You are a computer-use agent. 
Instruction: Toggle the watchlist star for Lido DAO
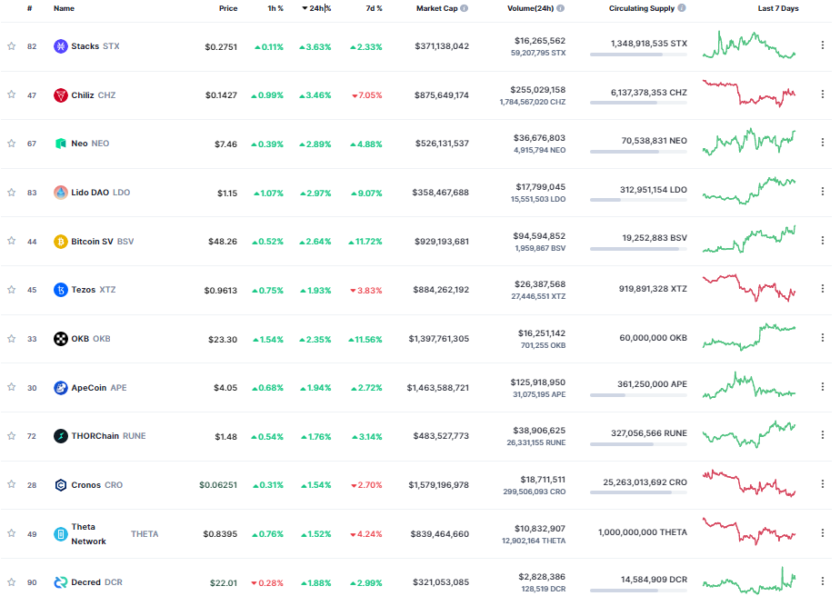(x=11, y=193)
